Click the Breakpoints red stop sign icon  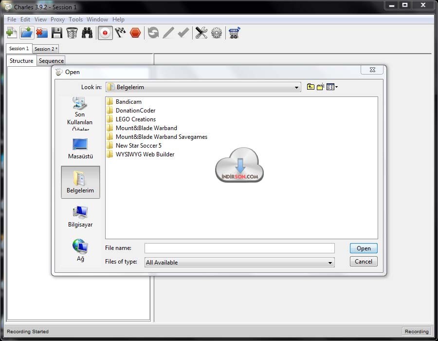pyautogui.click(x=135, y=33)
